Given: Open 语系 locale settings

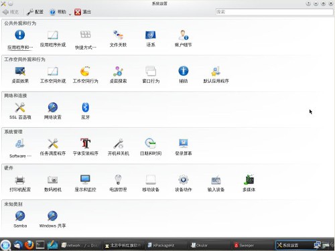Looking at the screenshot, I should [x=151, y=38].
